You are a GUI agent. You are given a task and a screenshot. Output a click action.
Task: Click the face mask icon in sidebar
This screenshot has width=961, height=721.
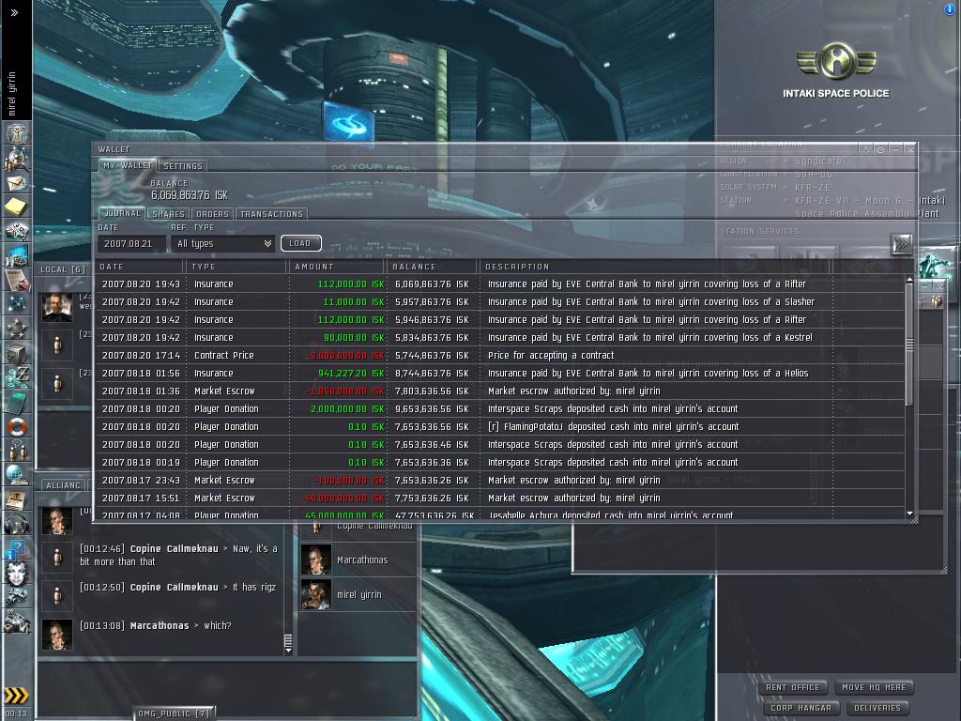tap(17, 573)
